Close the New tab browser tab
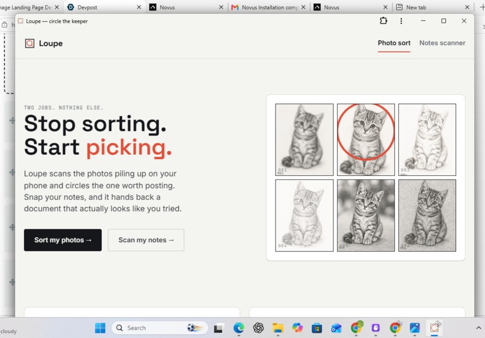The image size is (485, 338). 467,7
